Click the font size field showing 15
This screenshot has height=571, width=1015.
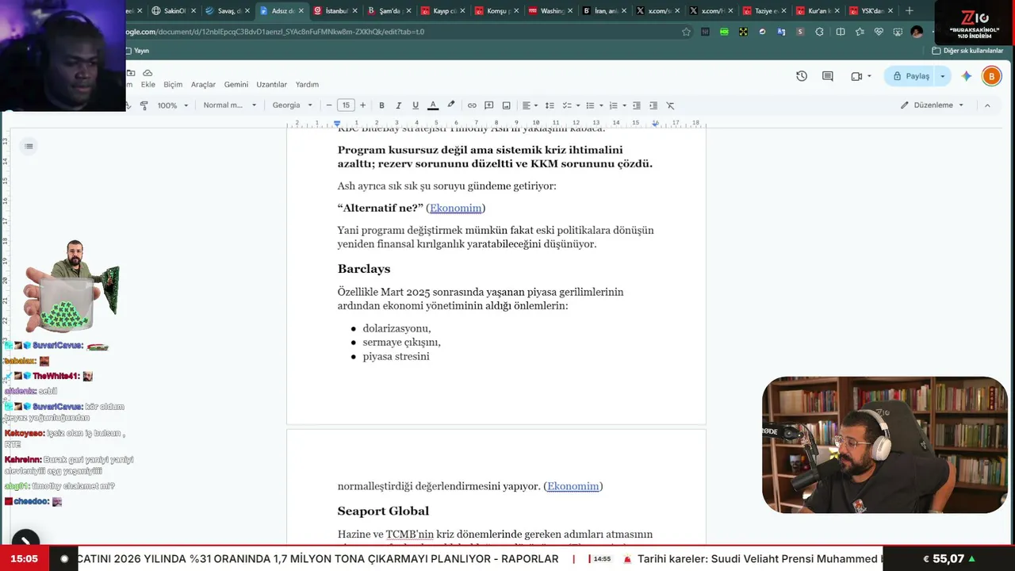pyautogui.click(x=346, y=105)
